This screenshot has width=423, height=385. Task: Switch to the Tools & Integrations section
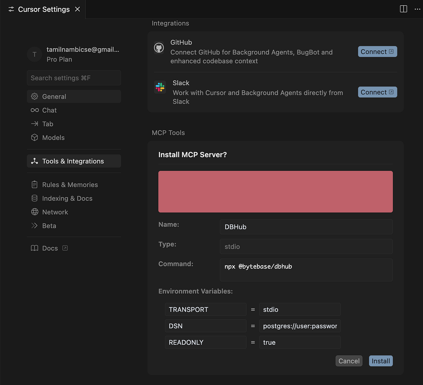point(73,161)
